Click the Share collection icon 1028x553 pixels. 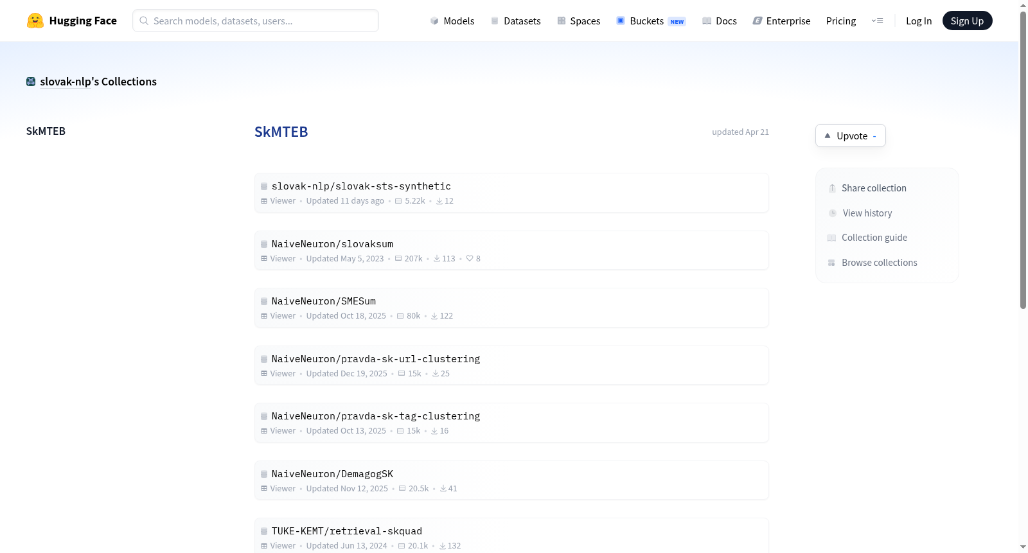click(832, 188)
